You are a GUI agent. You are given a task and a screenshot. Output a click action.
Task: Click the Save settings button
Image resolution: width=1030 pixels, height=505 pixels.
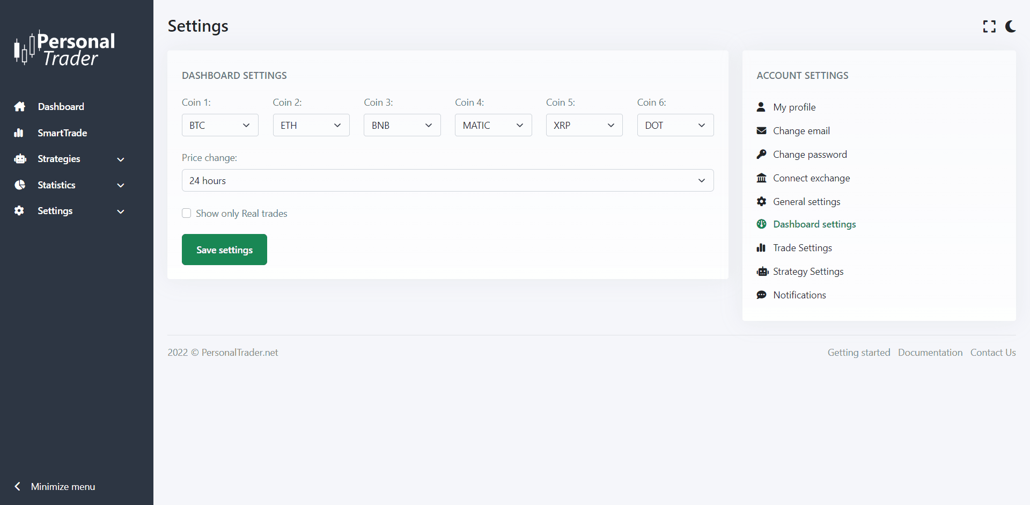point(224,250)
